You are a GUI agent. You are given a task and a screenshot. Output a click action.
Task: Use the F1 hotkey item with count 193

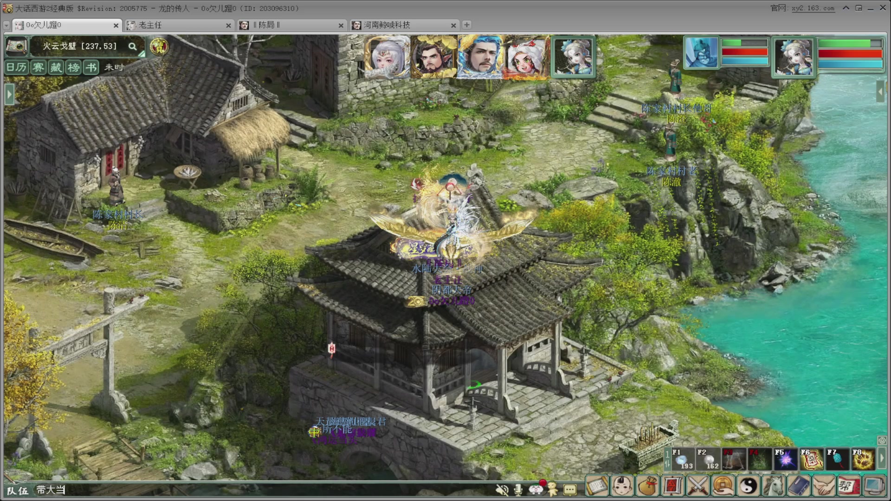[x=683, y=459]
